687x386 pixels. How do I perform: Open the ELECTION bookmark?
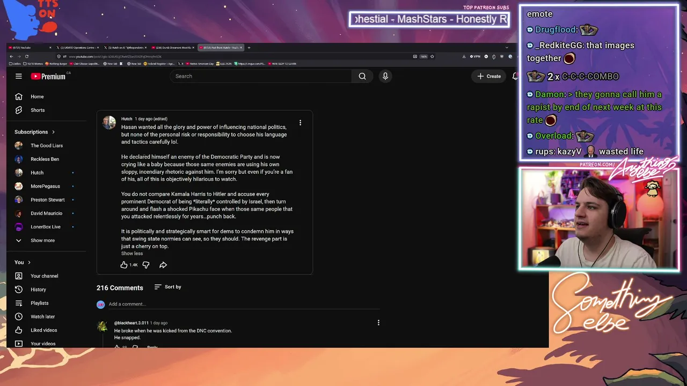(x=223, y=64)
